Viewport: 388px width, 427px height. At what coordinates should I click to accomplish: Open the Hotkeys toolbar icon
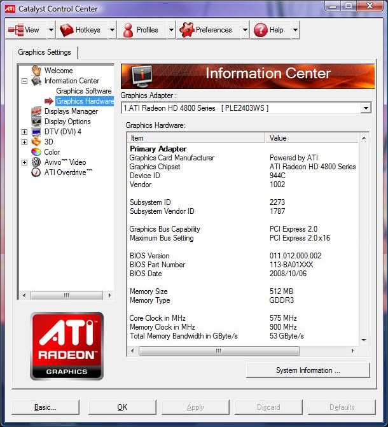click(66, 30)
